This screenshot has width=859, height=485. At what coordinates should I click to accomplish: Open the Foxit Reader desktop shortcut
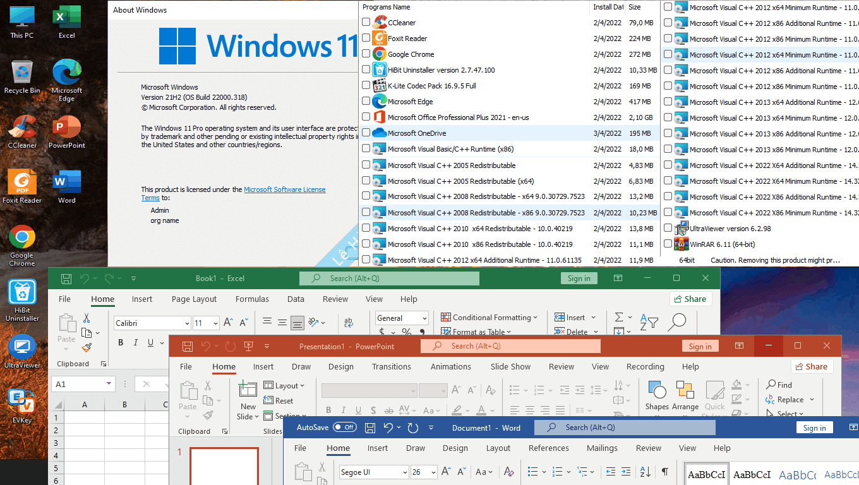coord(22,186)
